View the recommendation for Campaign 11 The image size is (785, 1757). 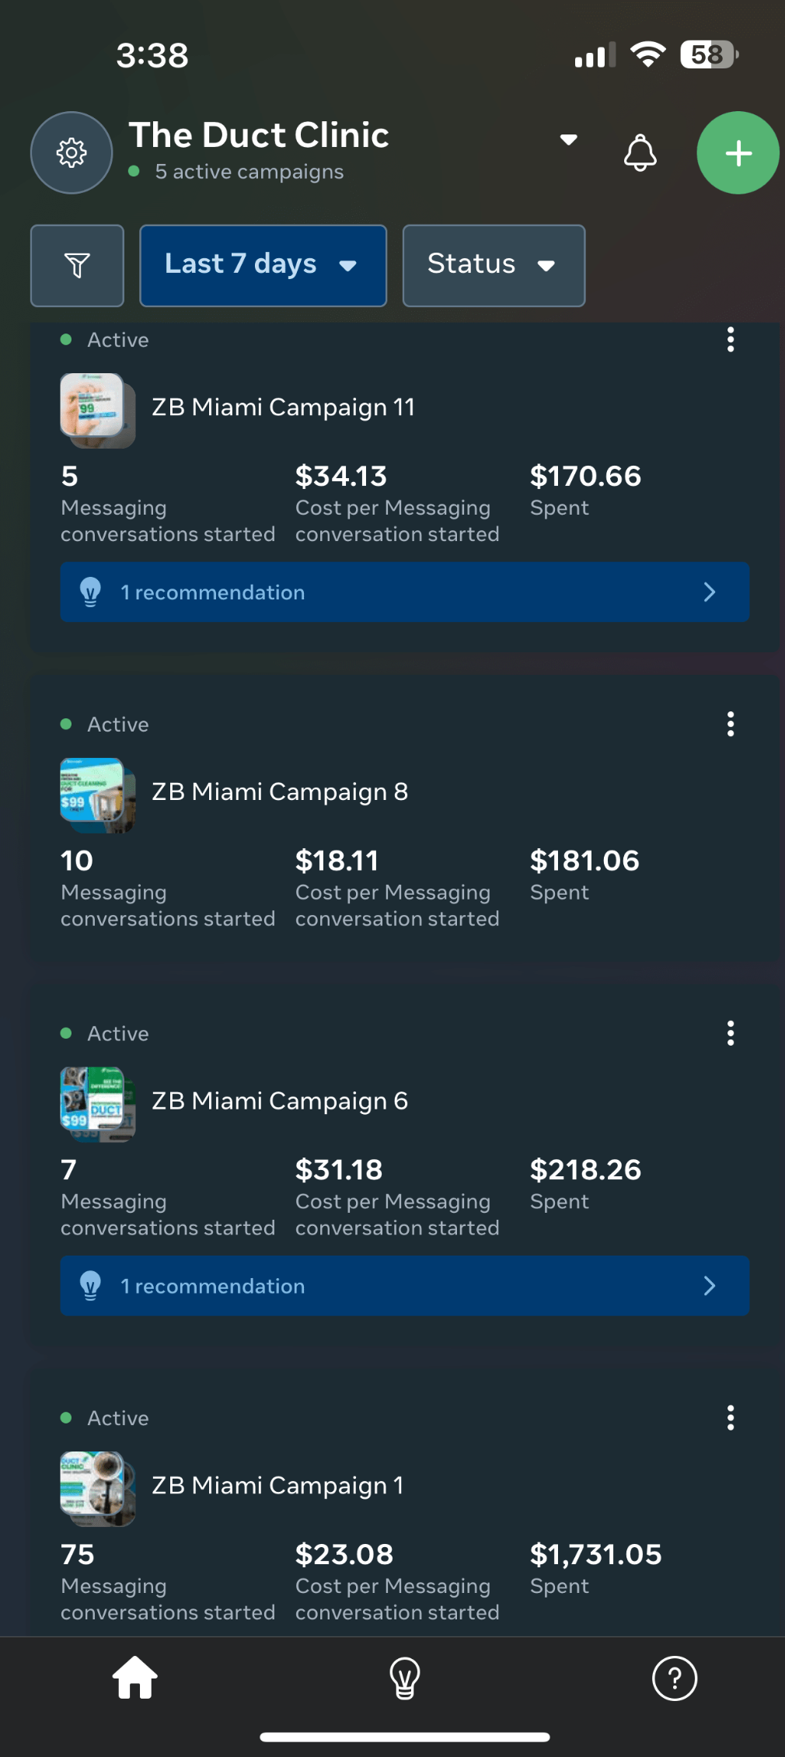point(404,592)
